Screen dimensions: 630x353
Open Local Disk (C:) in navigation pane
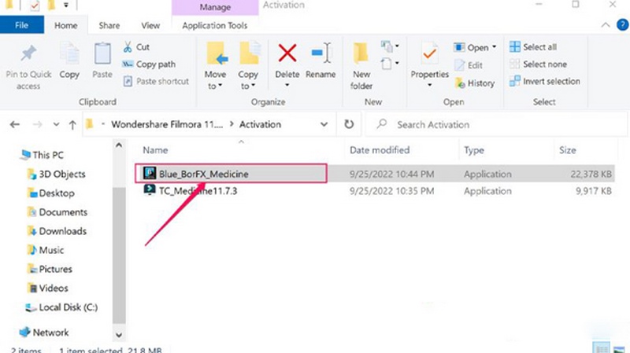click(61, 307)
